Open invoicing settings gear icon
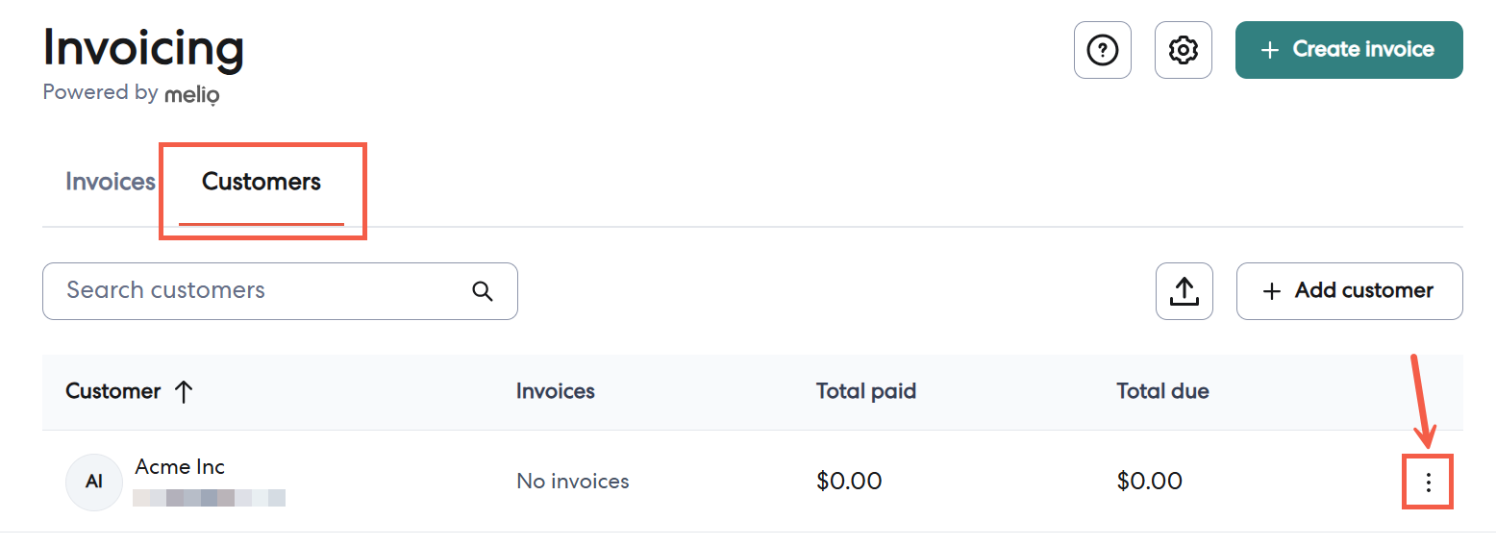 [x=1183, y=50]
